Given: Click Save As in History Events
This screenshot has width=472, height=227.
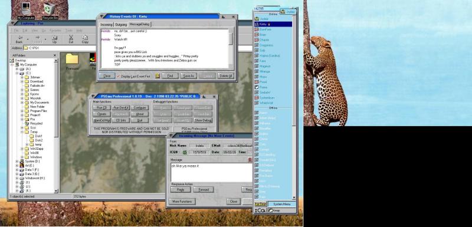Looking at the screenshot, I should tap(189, 76).
